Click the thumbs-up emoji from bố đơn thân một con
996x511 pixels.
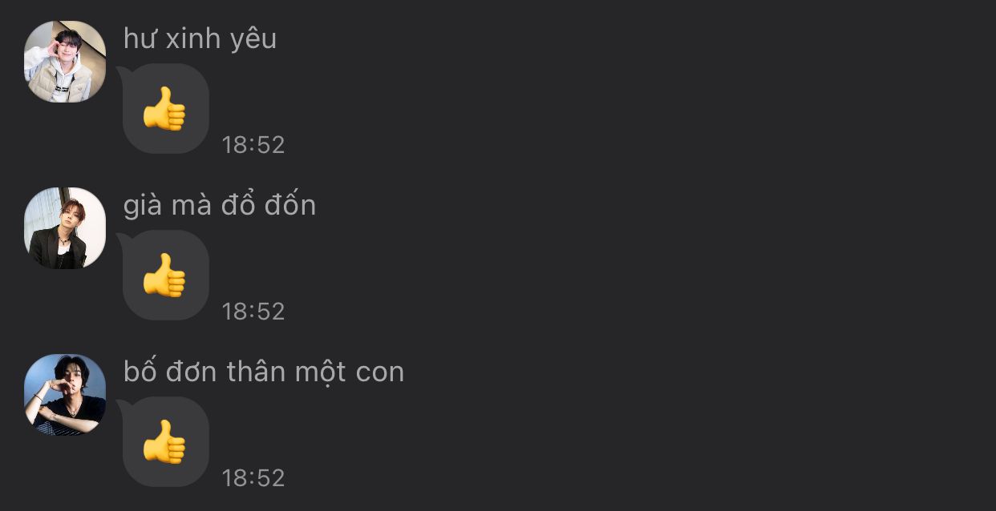[x=164, y=442]
